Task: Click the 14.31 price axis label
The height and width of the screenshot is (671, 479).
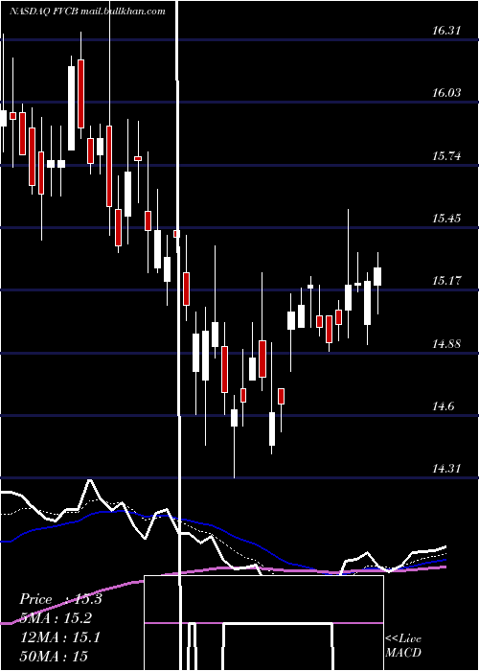Action: coord(446,469)
